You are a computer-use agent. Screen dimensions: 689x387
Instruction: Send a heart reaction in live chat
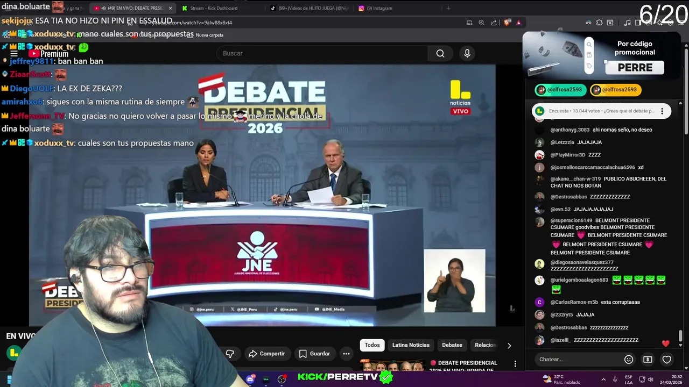coord(667,359)
